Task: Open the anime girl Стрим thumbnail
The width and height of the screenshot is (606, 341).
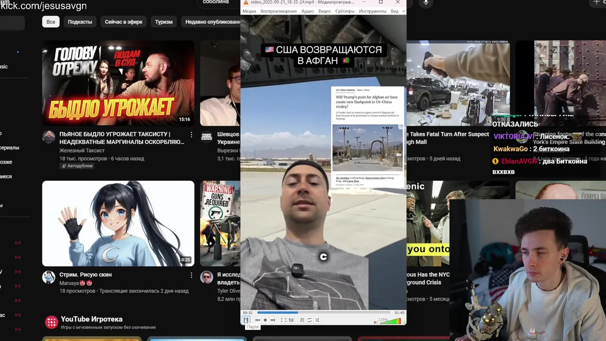Action: (118, 224)
